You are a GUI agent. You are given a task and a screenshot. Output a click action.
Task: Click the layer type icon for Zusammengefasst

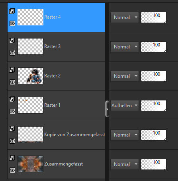12,158
